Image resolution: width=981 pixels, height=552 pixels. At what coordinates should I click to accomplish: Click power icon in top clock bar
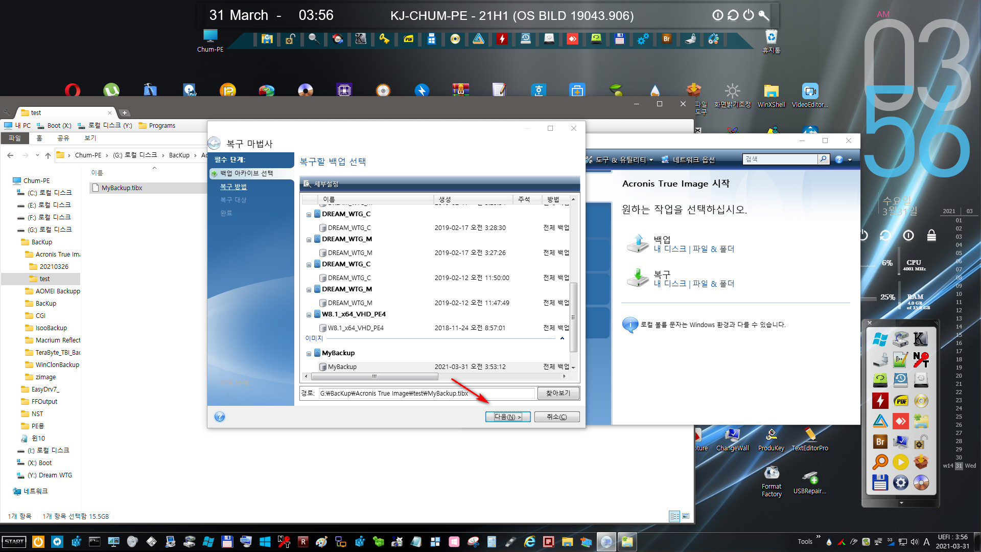pos(749,15)
